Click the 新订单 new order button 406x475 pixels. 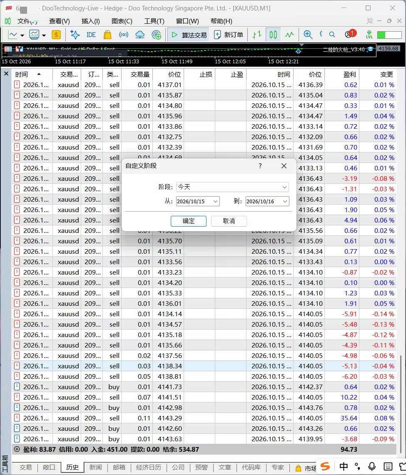229,35
